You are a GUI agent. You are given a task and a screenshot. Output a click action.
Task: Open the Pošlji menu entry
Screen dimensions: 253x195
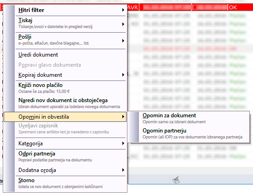pyautogui.click(x=65, y=40)
